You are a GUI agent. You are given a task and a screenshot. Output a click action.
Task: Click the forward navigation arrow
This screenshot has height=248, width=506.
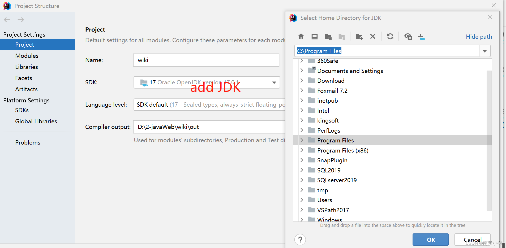pos(21,20)
